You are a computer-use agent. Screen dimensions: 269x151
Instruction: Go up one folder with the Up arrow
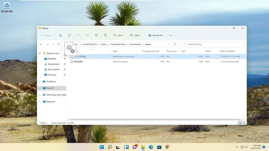click(x=58, y=44)
